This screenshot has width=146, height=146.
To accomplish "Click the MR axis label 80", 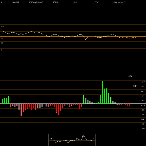I will pos(142,87).
